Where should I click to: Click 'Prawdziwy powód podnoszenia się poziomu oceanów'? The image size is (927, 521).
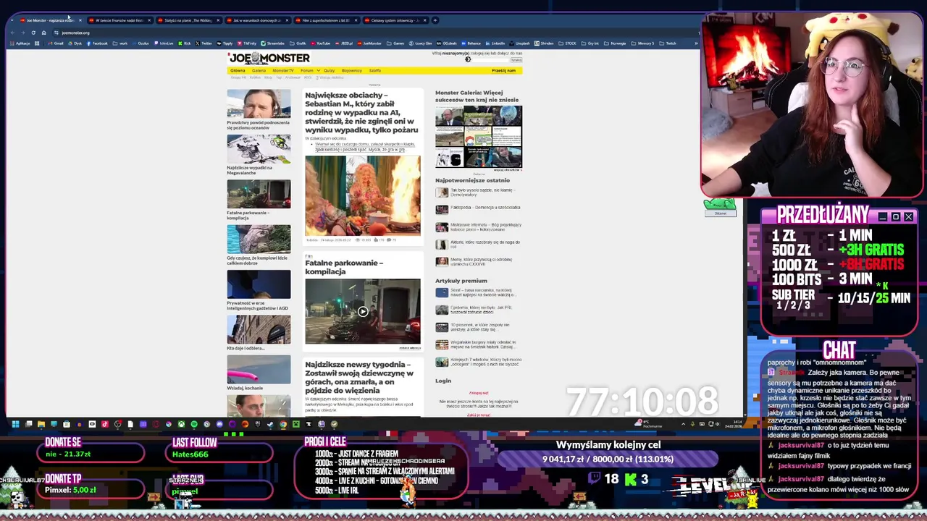[258, 124]
